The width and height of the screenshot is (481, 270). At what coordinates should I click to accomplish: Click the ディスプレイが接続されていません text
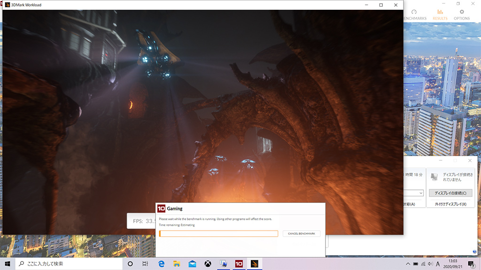(x=458, y=177)
